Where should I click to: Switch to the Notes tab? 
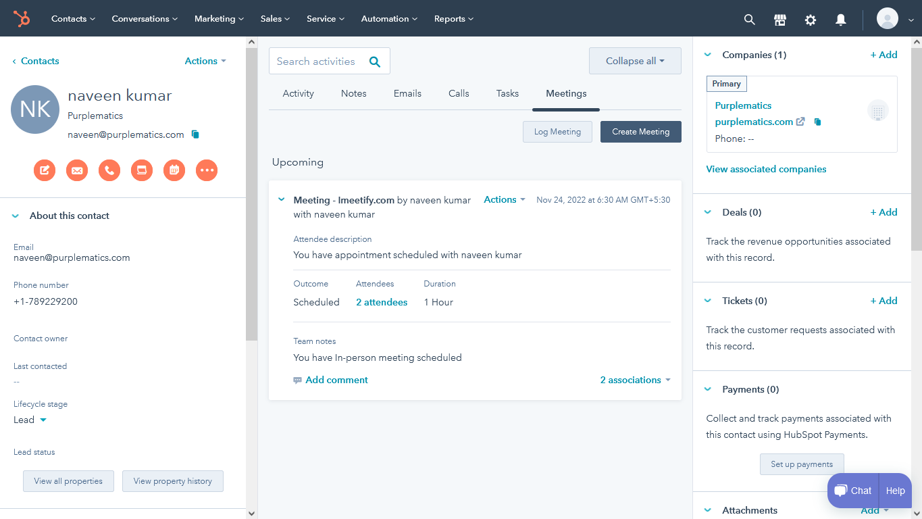pyautogui.click(x=353, y=93)
